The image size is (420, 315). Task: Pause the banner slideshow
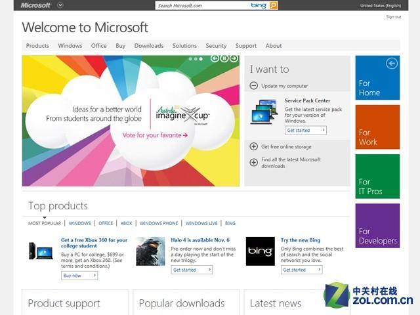pos(224,58)
